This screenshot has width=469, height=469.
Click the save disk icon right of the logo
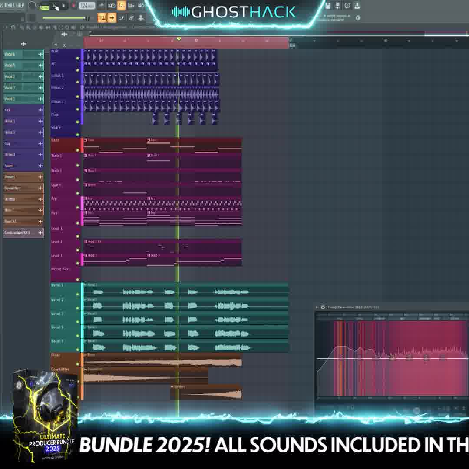click(328, 6)
